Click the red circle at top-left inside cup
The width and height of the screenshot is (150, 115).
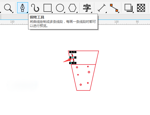point(77,67)
